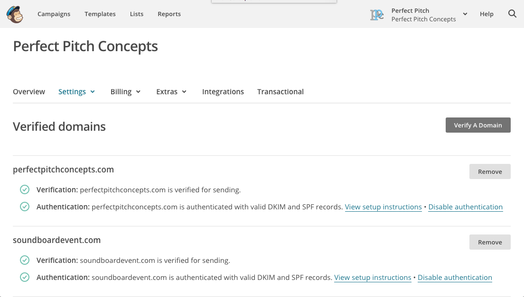The image size is (524, 297).
Task: Click the Verify A Domain button
Action: click(477, 125)
